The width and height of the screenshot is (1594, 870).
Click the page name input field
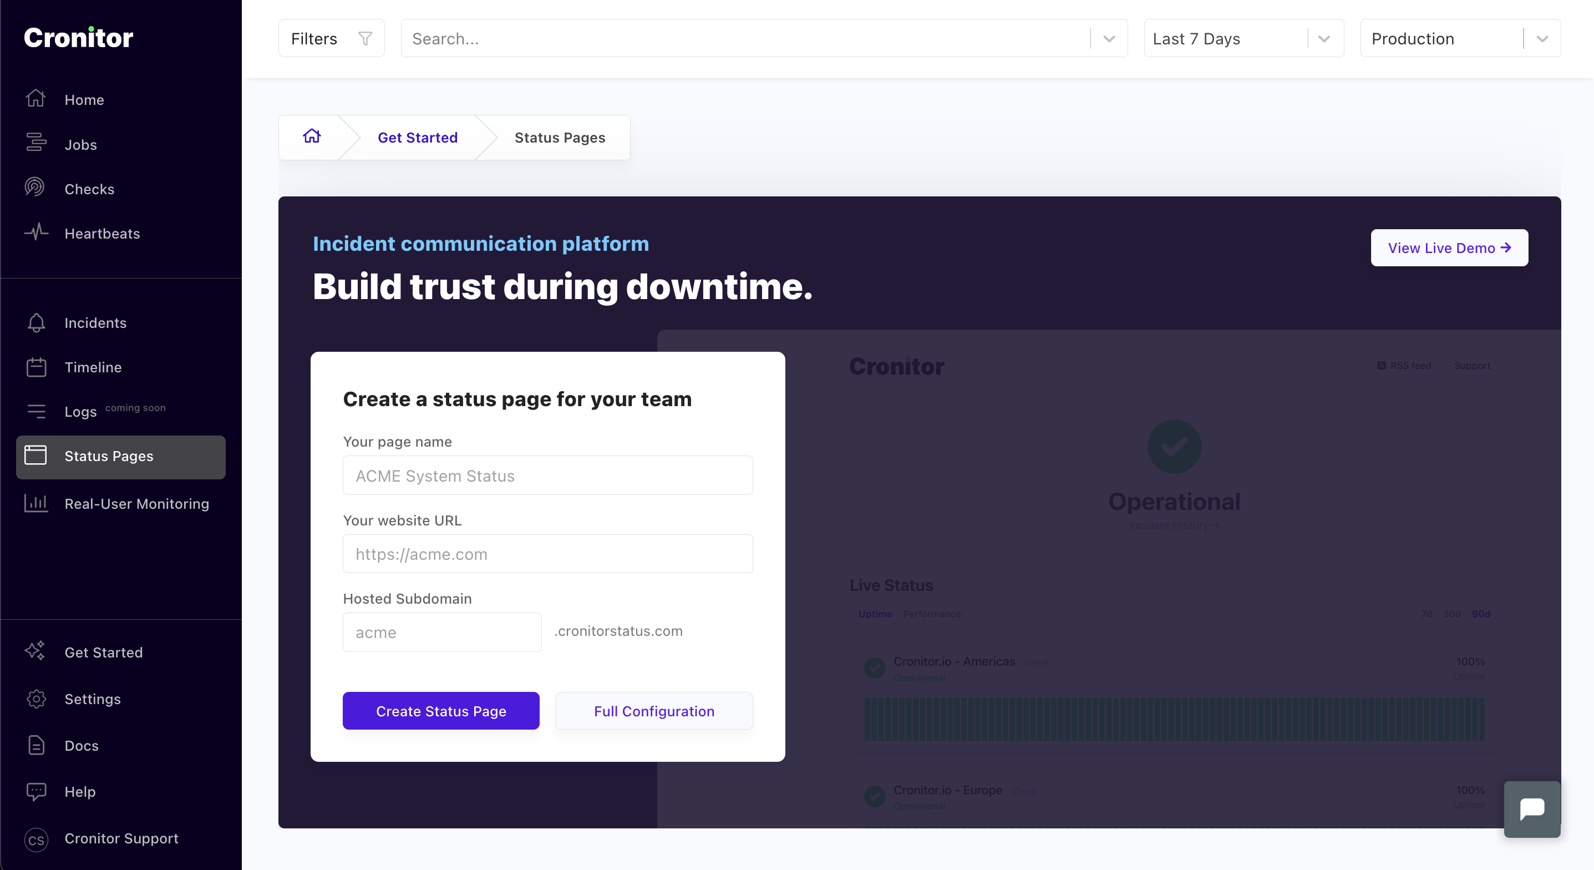click(x=547, y=474)
